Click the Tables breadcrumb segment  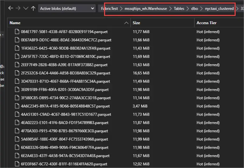(179, 9)
